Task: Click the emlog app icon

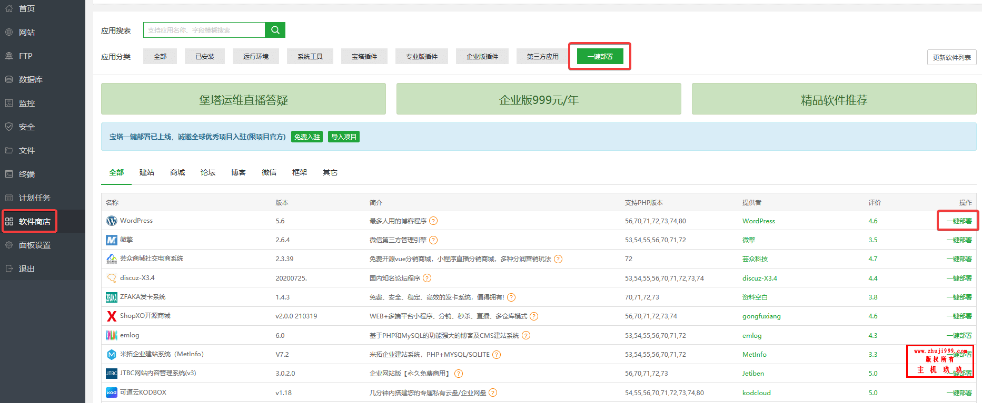Action: coord(112,335)
